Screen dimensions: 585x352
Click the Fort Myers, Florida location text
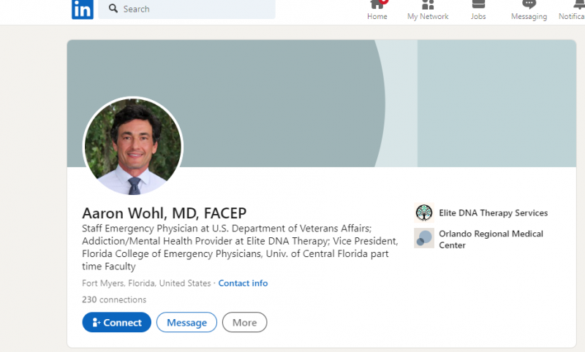coord(146,283)
